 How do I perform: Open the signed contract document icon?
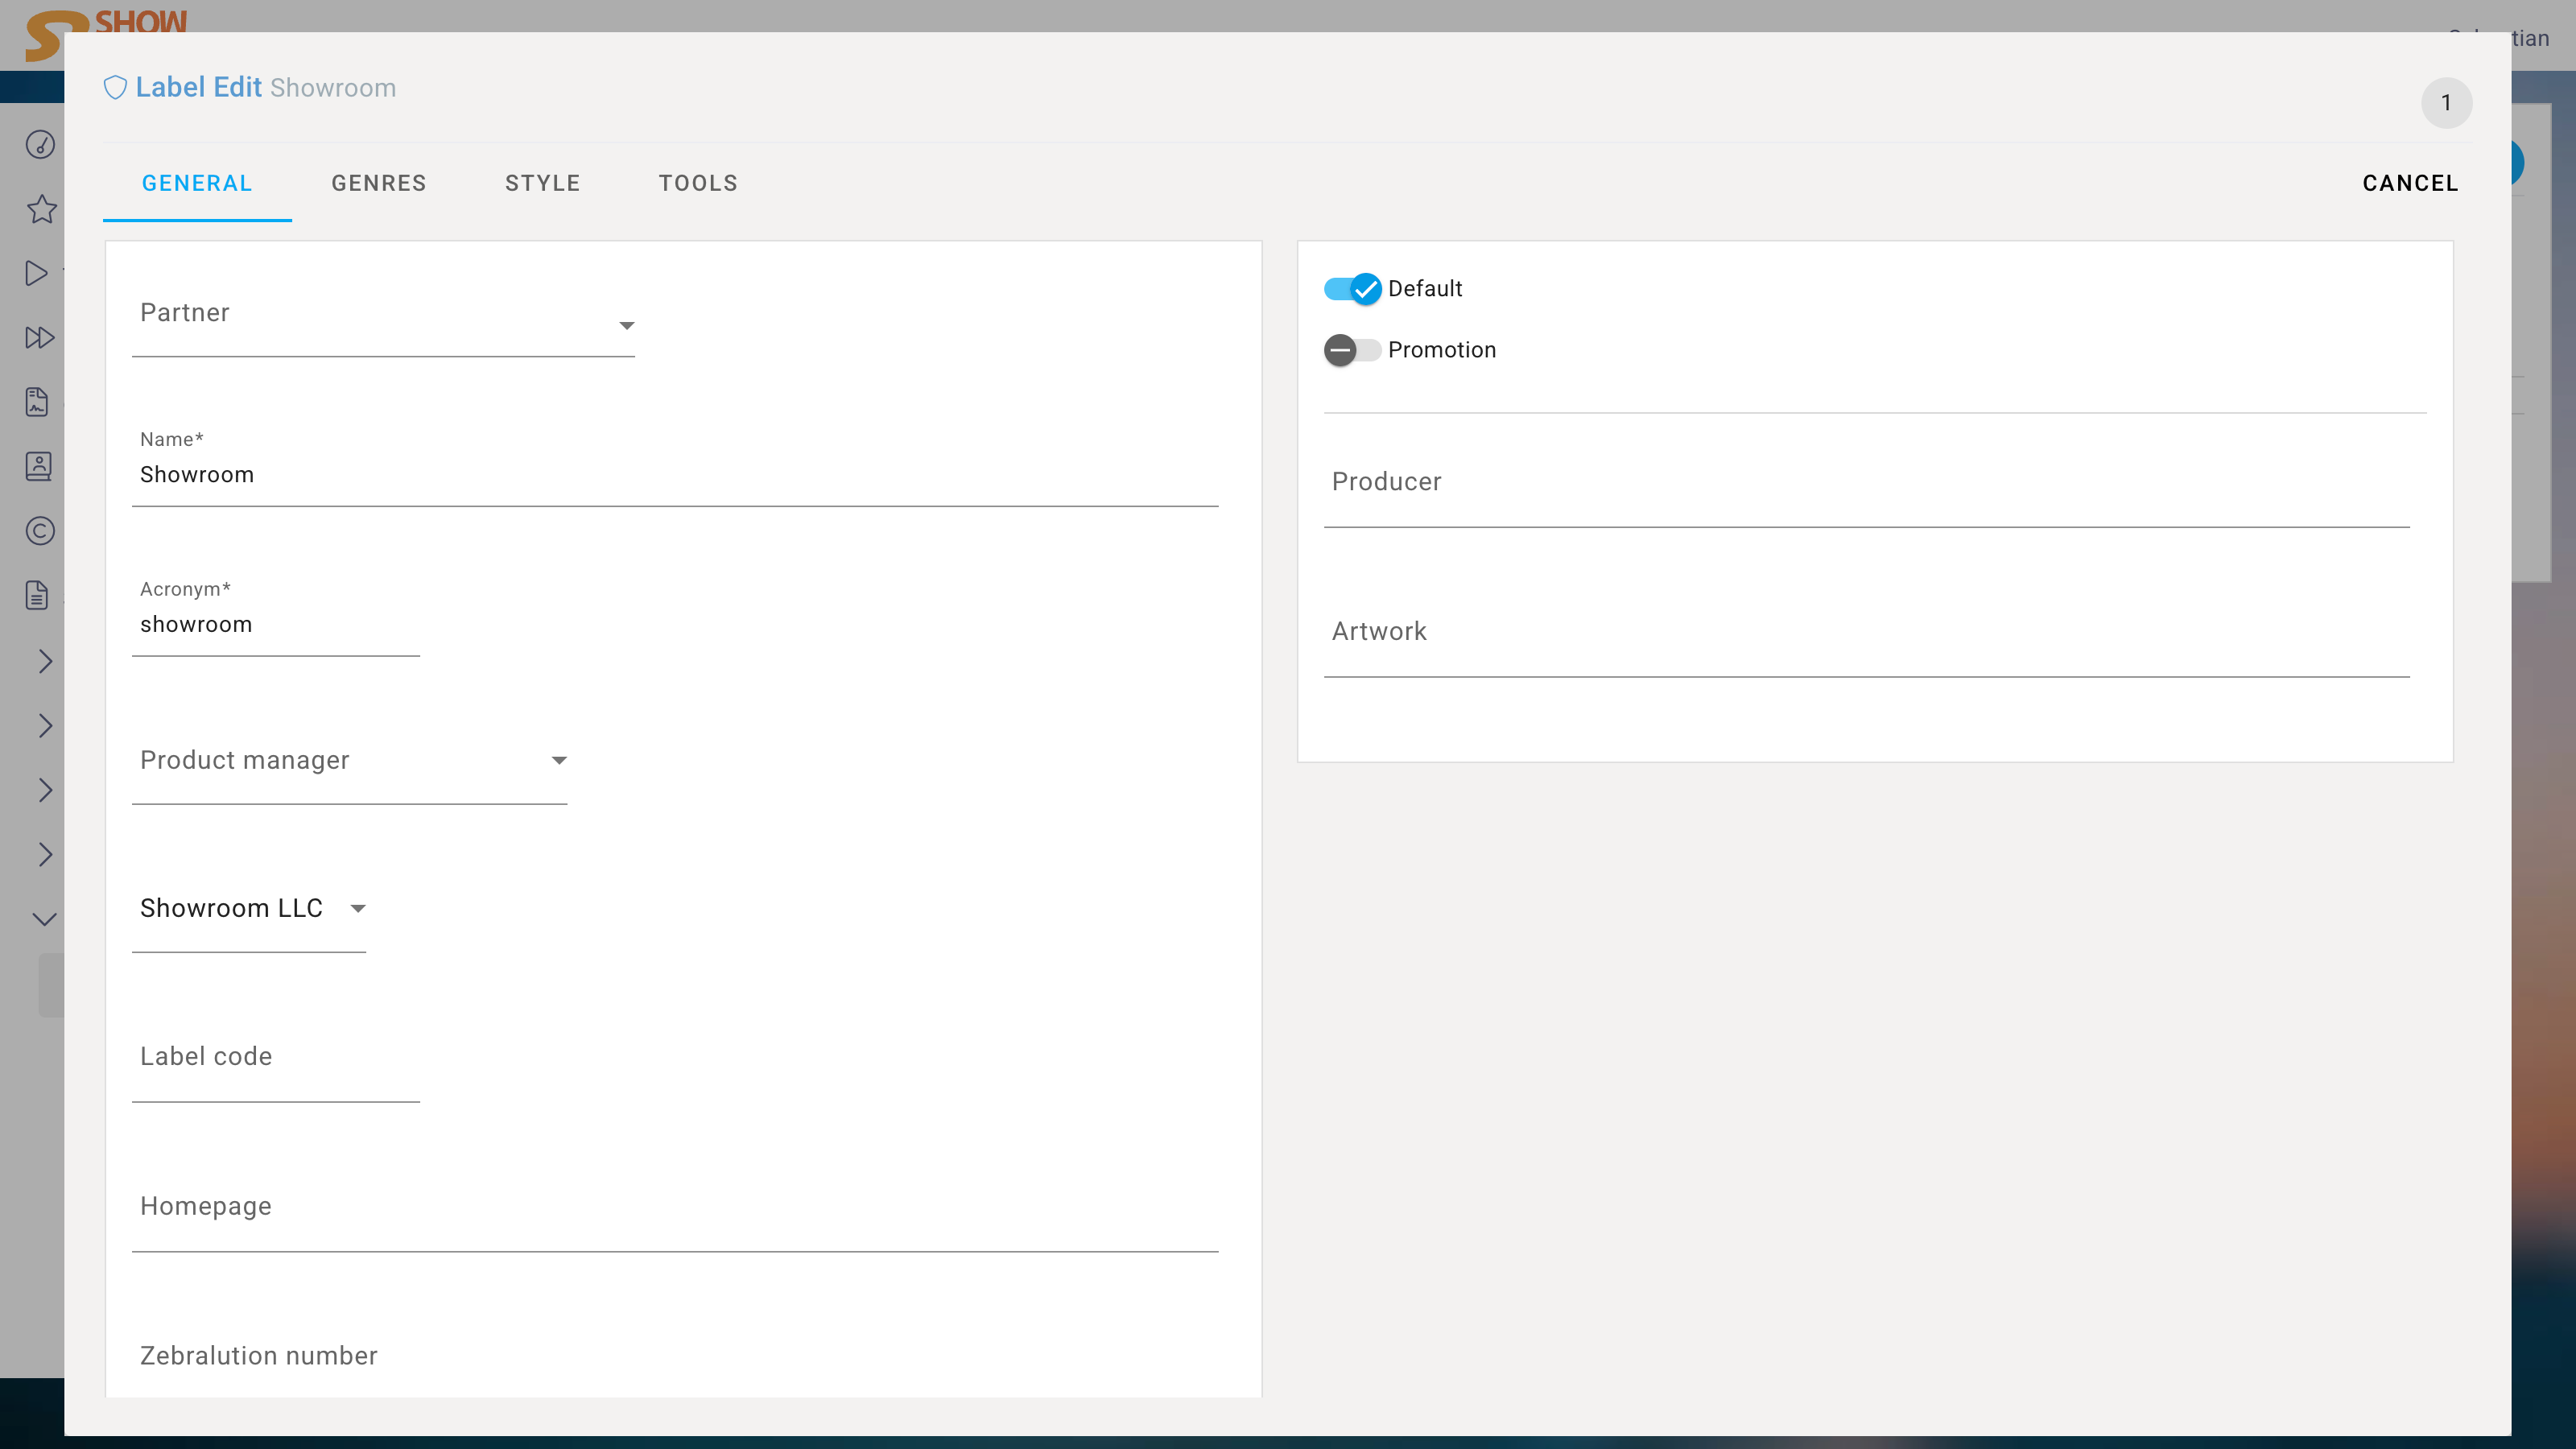pyautogui.click(x=37, y=402)
